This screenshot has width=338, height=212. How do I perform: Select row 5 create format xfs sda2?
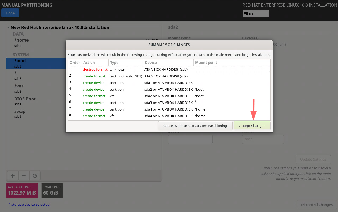pyautogui.click(x=169, y=96)
